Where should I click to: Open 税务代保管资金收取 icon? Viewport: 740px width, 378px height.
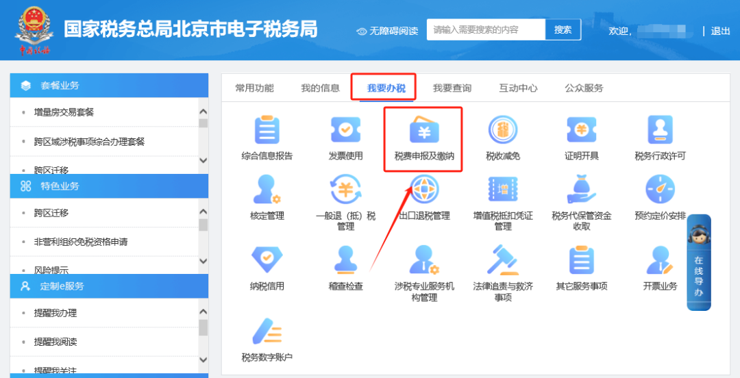tap(582, 189)
